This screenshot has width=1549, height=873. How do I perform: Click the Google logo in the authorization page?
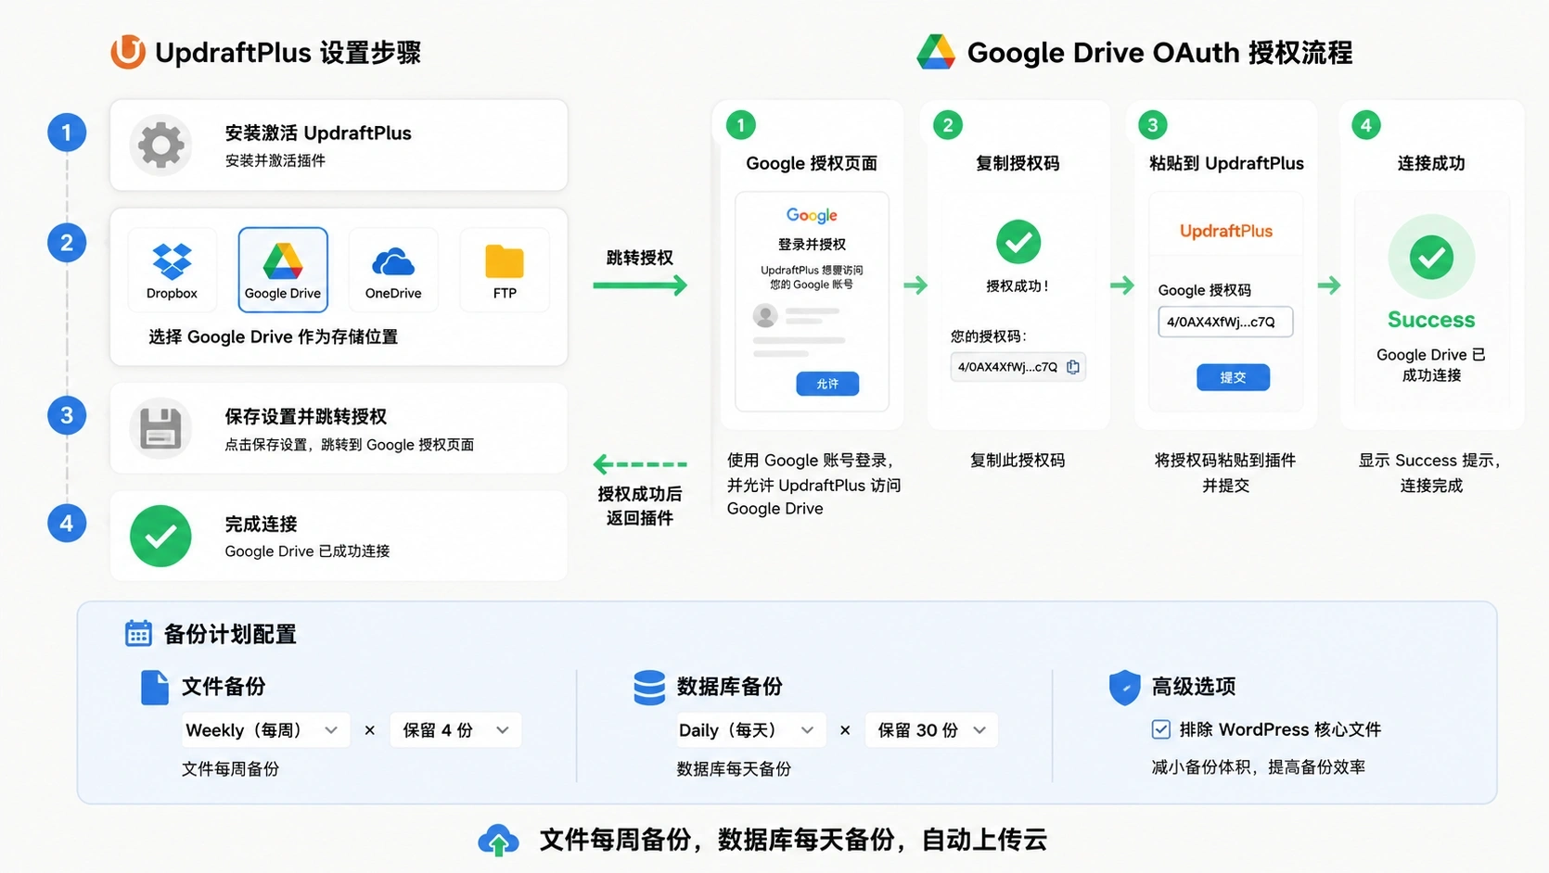812,215
